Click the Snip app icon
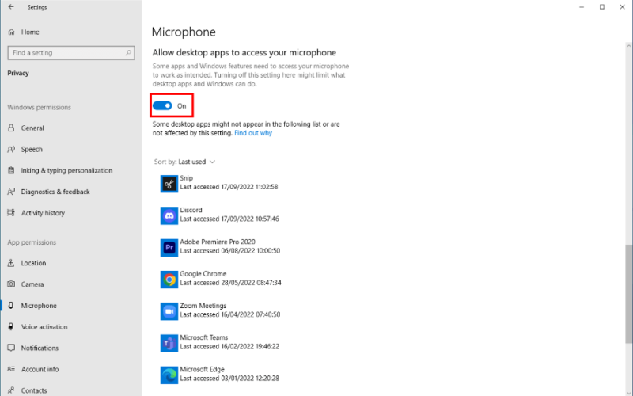This screenshot has height=396, width=633. tap(169, 184)
